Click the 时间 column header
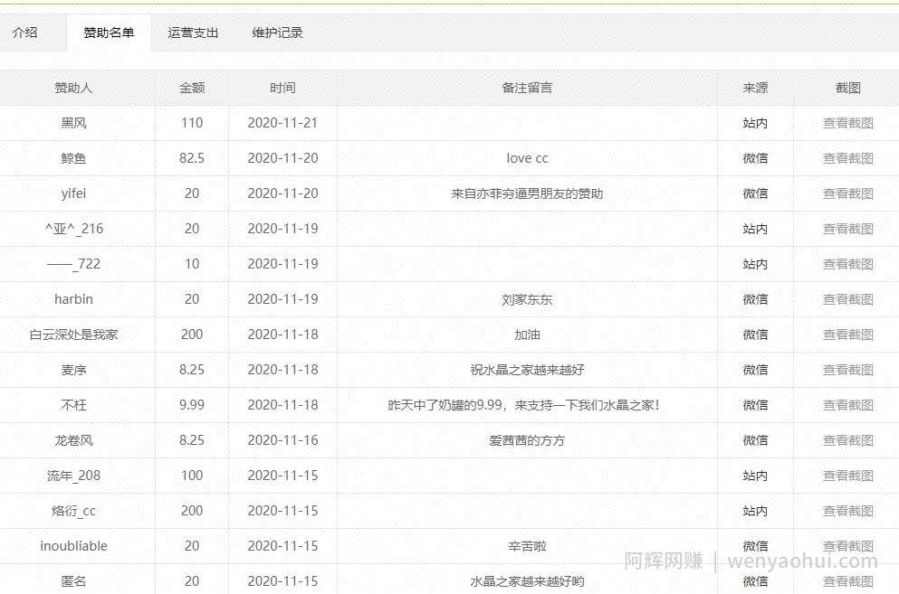Viewport: 899px width, 594px height. tap(282, 88)
